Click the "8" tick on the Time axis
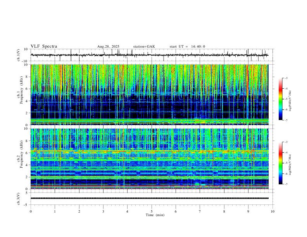Viewport: 307px width, 237px height. 224,211
